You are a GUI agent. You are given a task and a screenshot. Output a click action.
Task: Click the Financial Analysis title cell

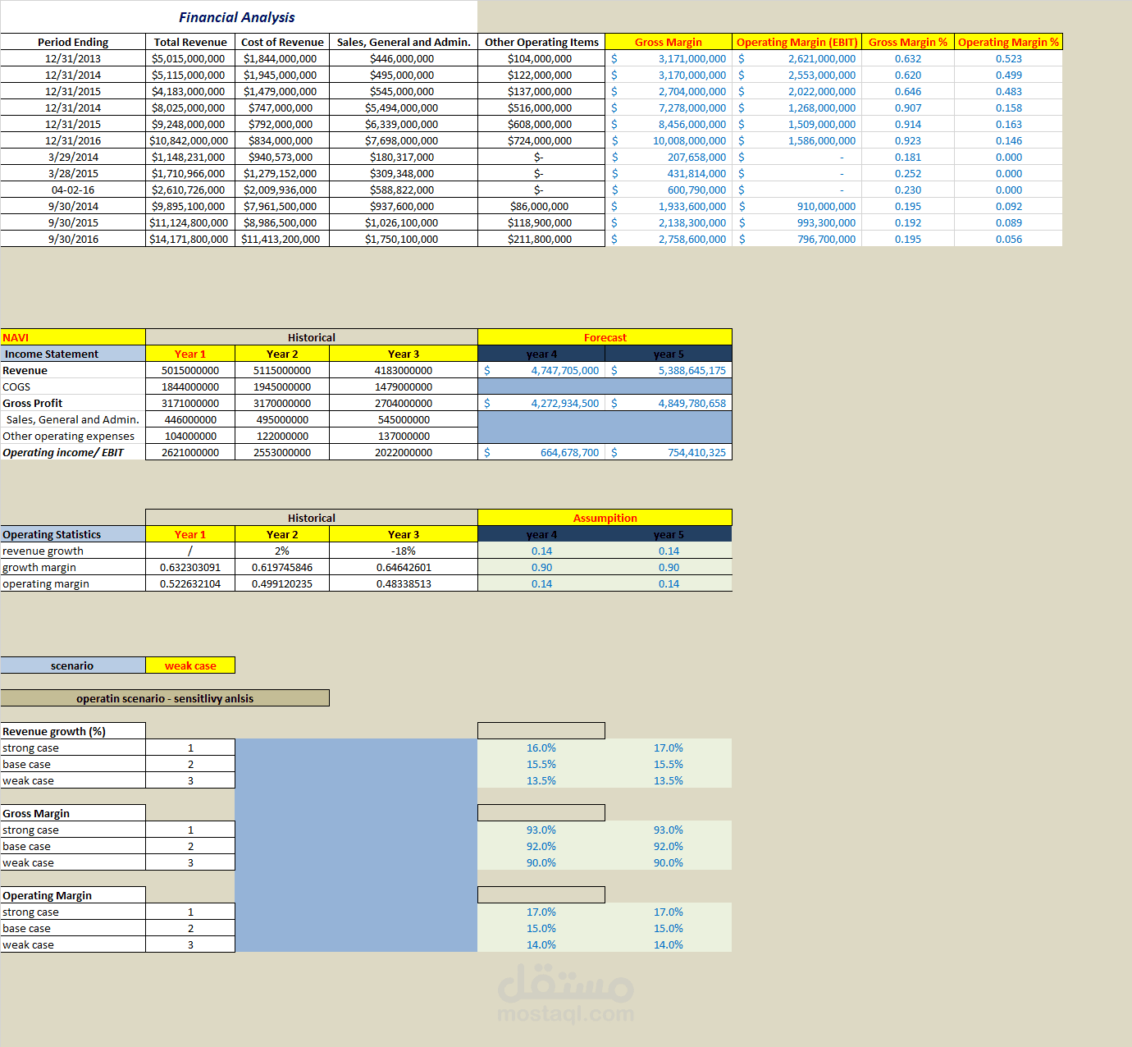pos(238,17)
